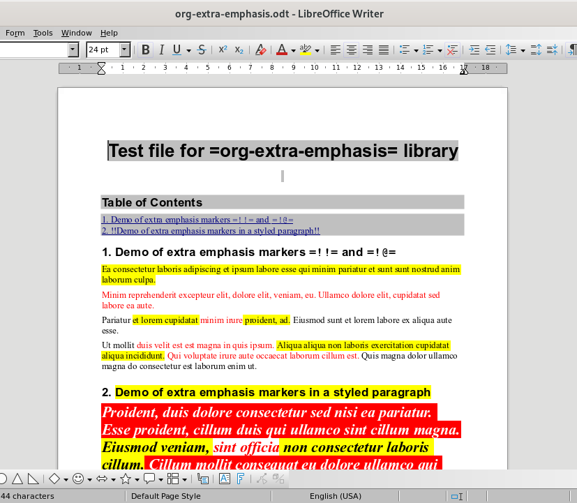The image size is (577, 503).
Task: Center text horizontally
Action: pyautogui.click(x=352, y=50)
